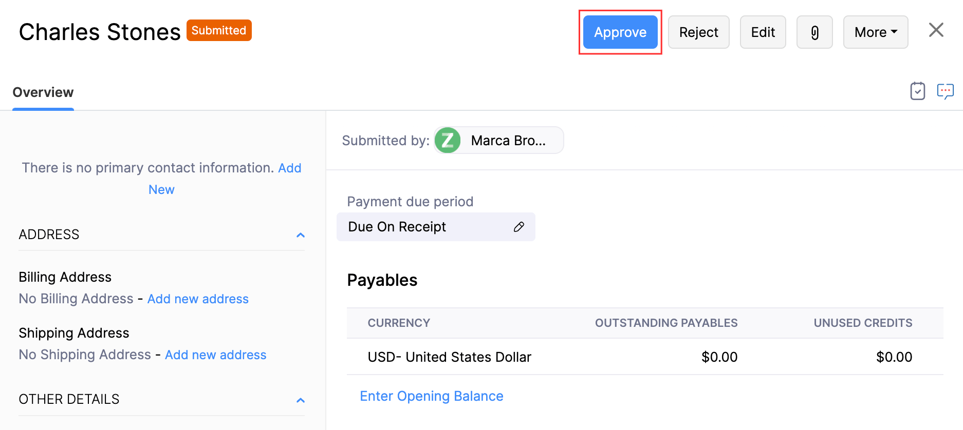Switch to the Overview tab

43,92
